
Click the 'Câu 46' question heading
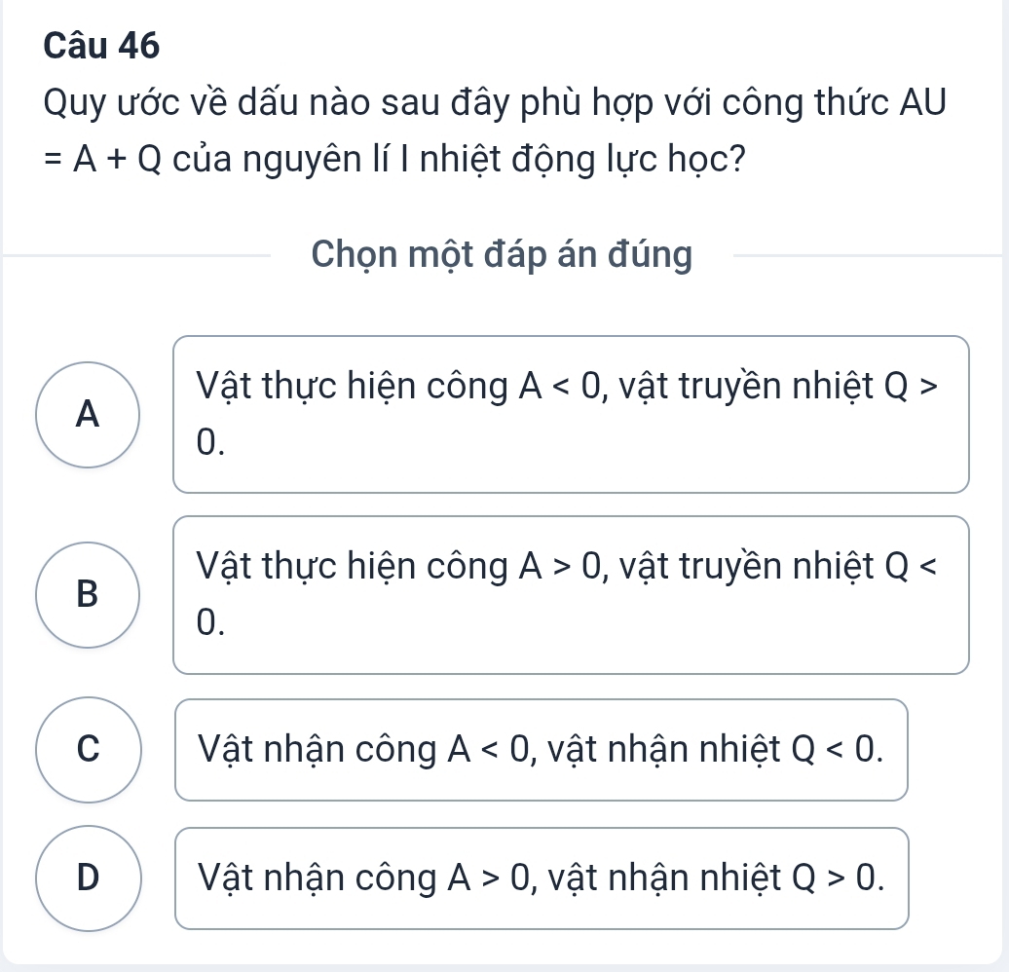click(x=101, y=44)
